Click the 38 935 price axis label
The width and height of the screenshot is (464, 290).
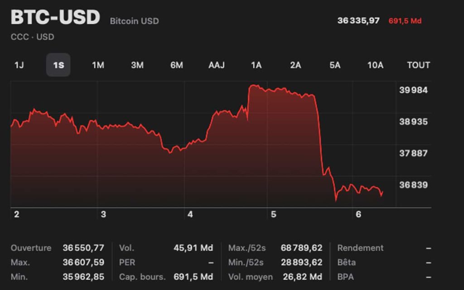coord(413,122)
